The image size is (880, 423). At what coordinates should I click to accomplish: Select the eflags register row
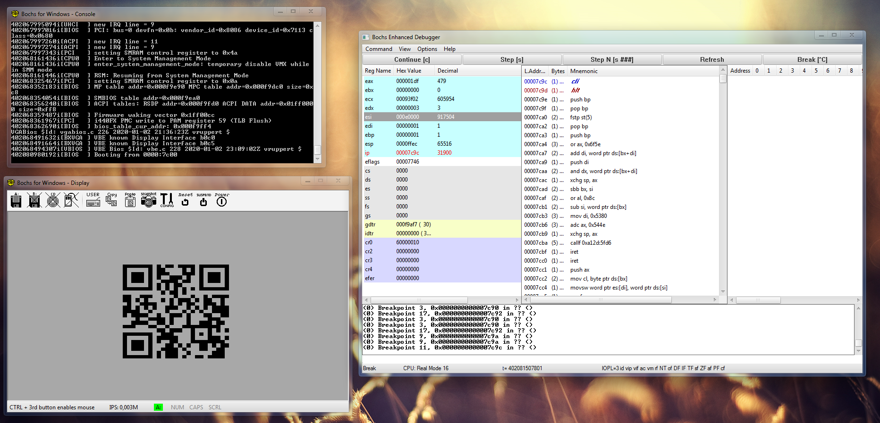click(x=441, y=162)
